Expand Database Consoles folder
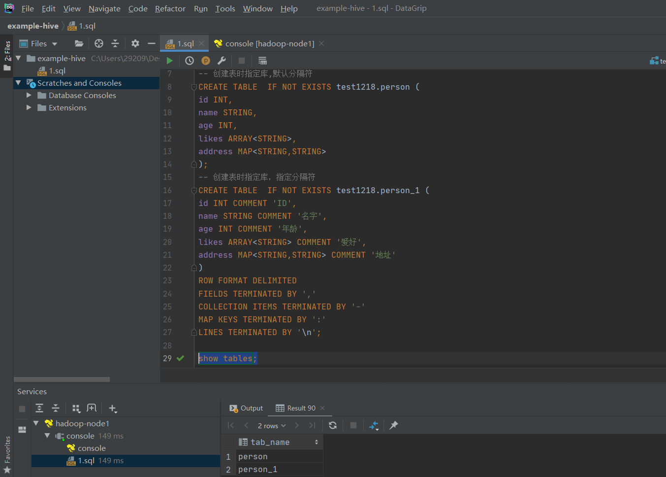Viewport: 666px width, 477px height. (x=29, y=95)
